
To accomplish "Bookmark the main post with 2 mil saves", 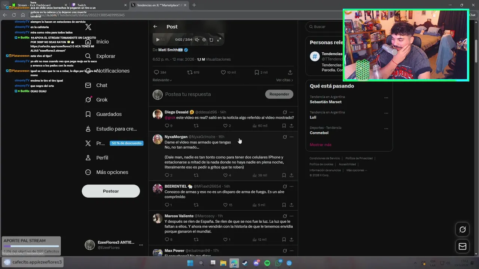I will [261, 72].
